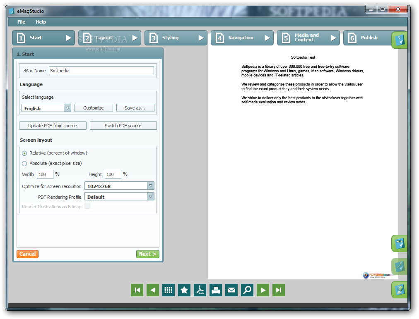Click Switch PDF source button
This screenshot has width=419, height=319.
[x=123, y=126]
